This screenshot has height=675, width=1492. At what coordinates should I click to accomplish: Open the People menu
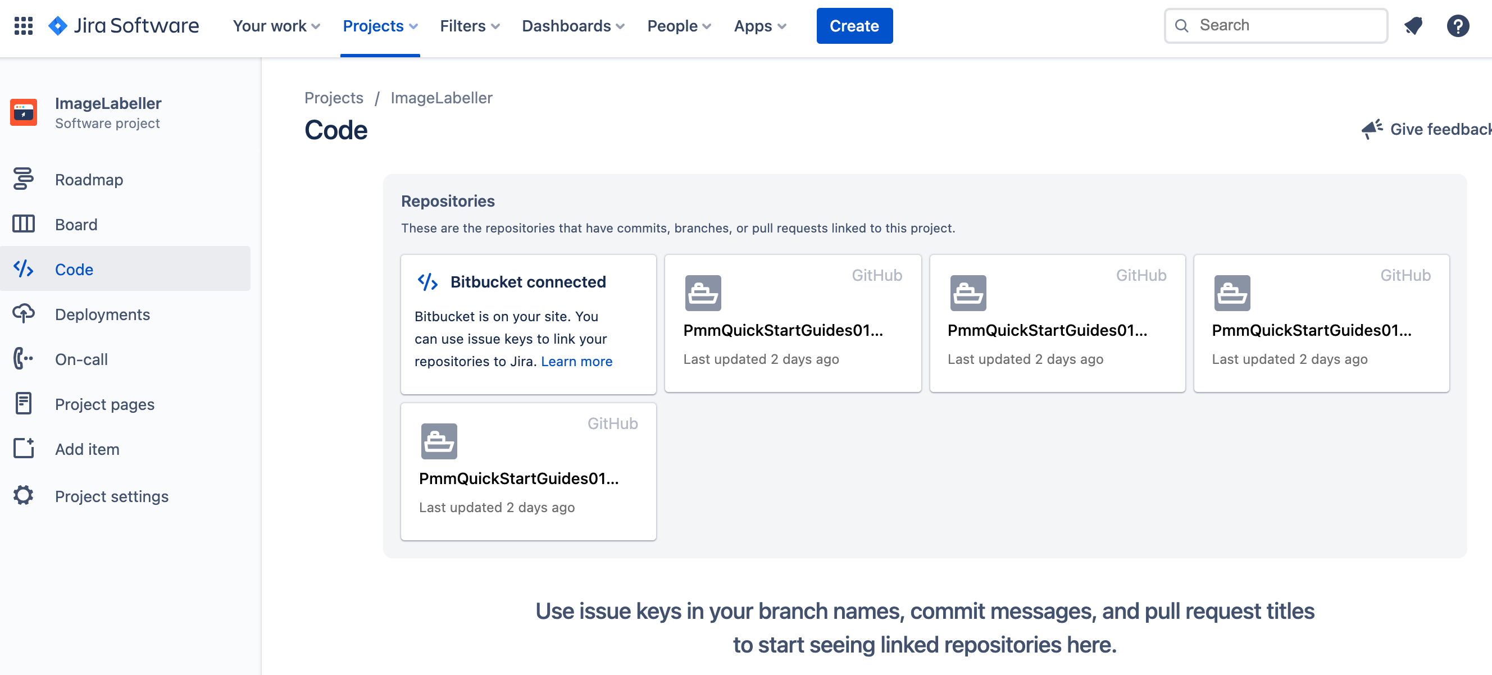point(679,26)
